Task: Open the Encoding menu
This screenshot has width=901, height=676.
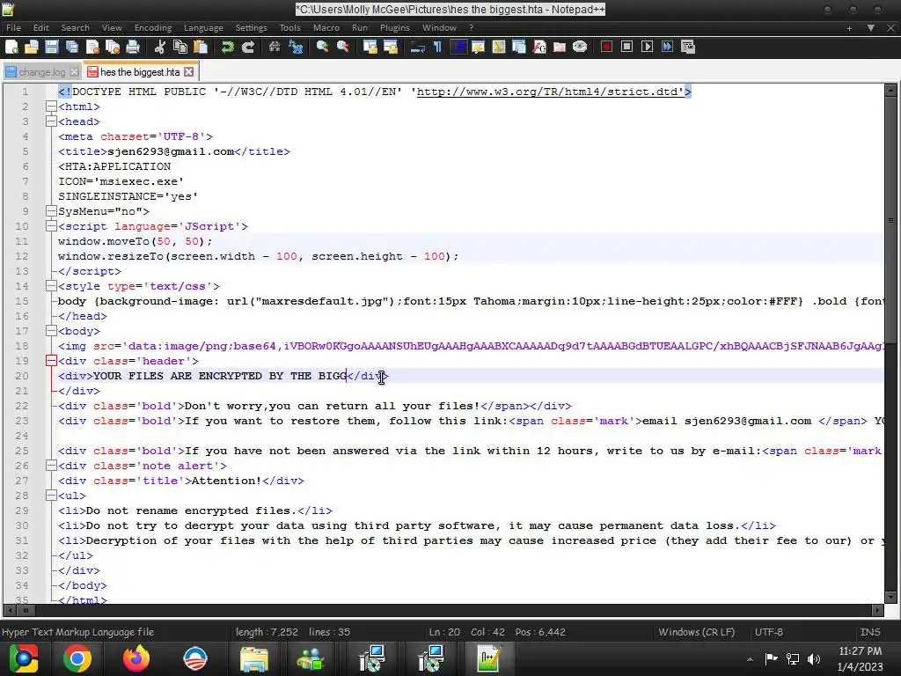Action: [x=153, y=27]
